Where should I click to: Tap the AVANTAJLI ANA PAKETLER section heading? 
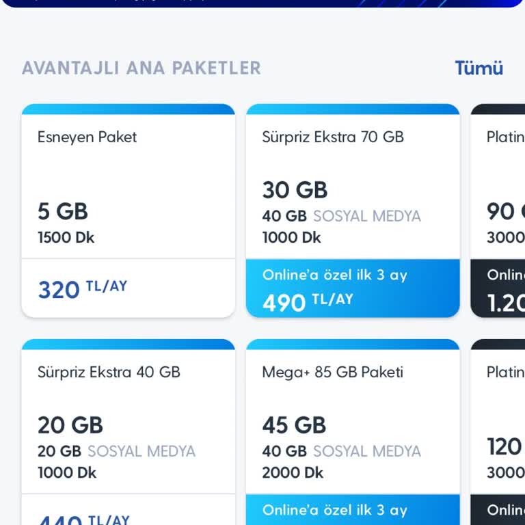(141, 68)
